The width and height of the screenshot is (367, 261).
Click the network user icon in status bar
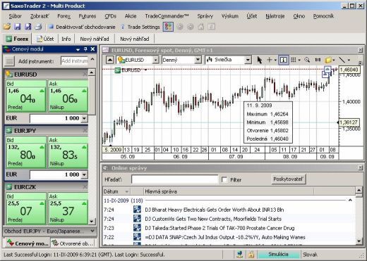[x=240, y=255]
